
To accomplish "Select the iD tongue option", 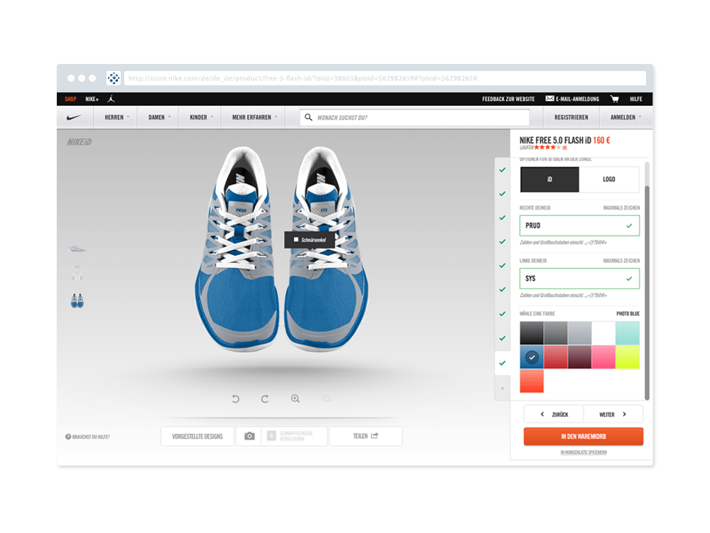I will [x=550, y=180].
